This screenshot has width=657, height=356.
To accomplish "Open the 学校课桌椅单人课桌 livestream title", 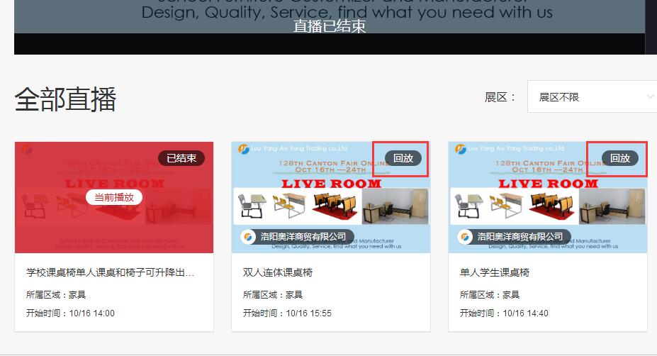I will [110, 272].
